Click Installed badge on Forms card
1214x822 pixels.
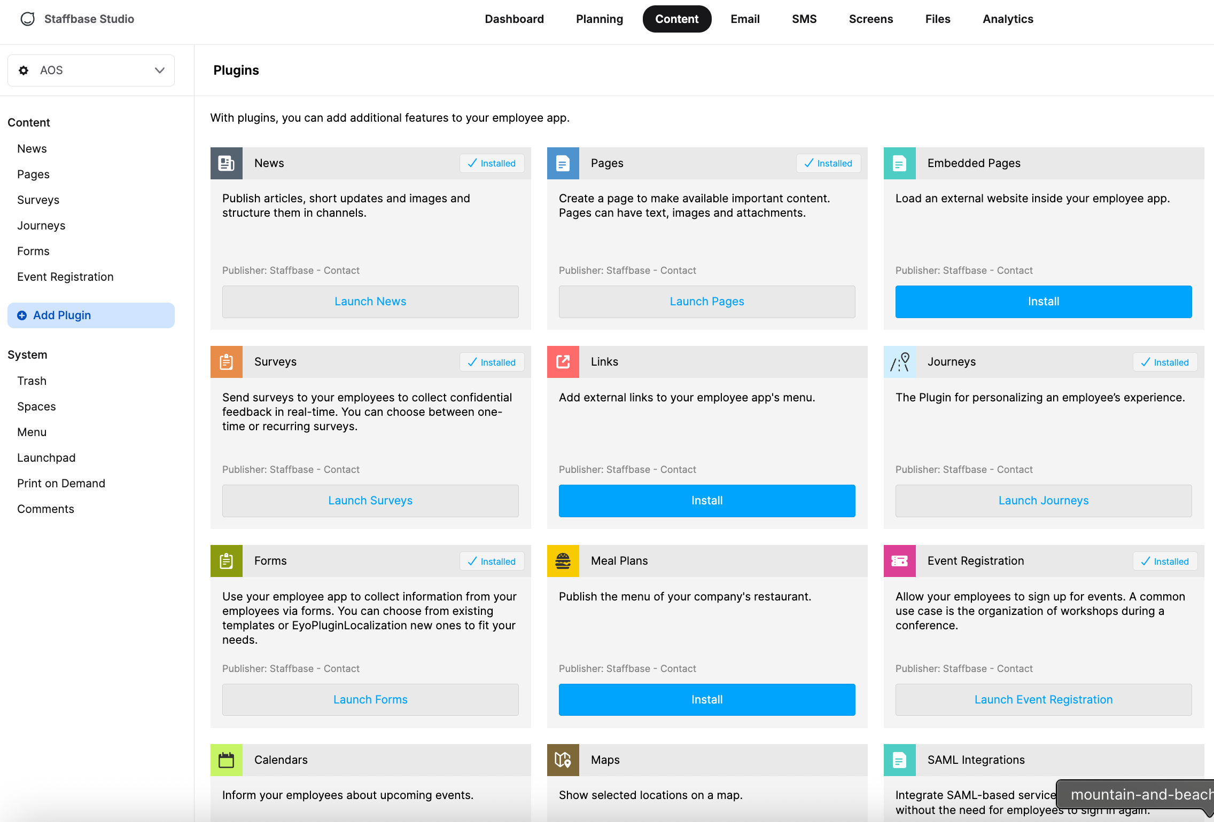coord(492,562)
